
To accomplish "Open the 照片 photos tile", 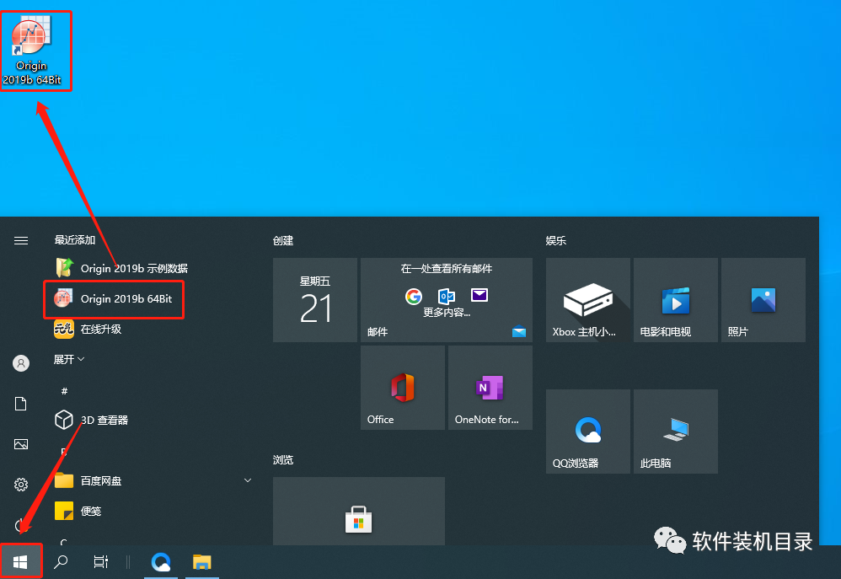I will point(763,299).
